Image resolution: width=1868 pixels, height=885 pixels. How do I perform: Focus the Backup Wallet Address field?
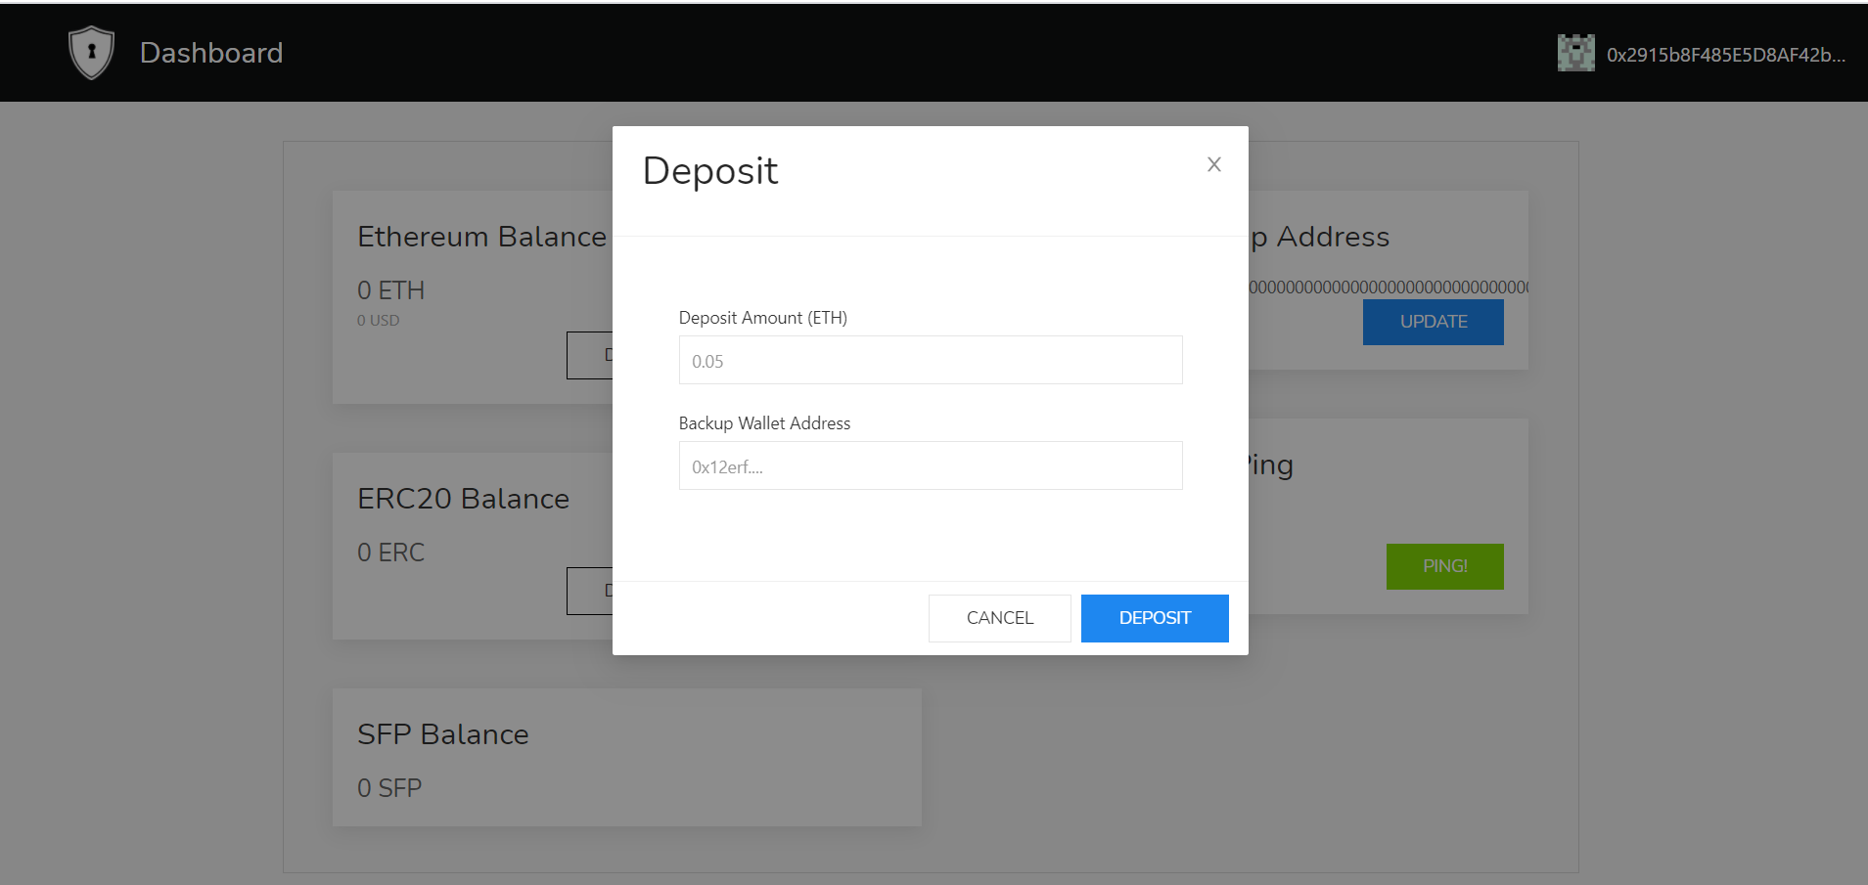[x=931, y=465]
